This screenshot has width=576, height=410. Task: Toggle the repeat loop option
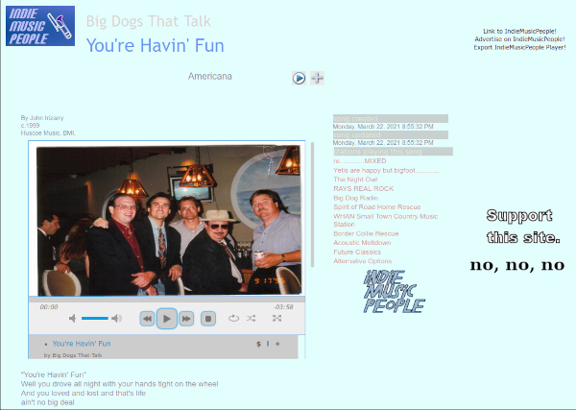[x=233, y=318]
